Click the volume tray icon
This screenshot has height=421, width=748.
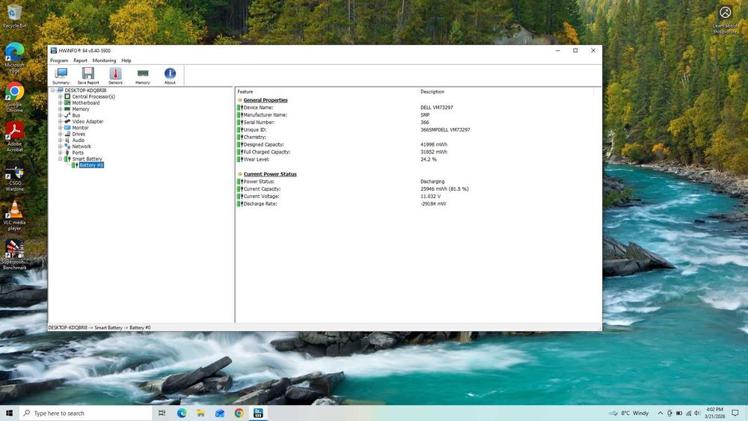(697, 413)
